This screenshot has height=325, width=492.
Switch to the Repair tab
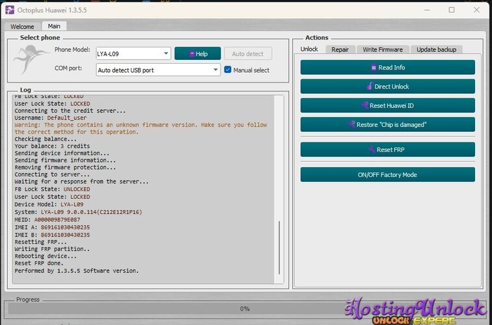340,49
